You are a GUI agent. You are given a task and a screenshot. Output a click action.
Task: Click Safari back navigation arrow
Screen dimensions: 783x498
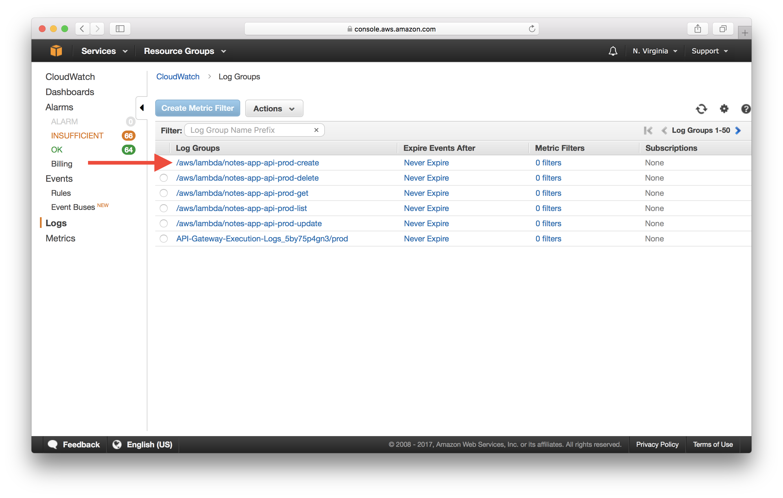82,29
